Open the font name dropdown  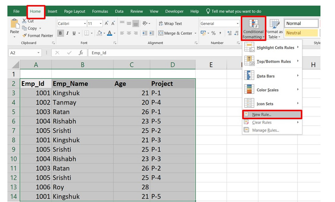point(85,23)
